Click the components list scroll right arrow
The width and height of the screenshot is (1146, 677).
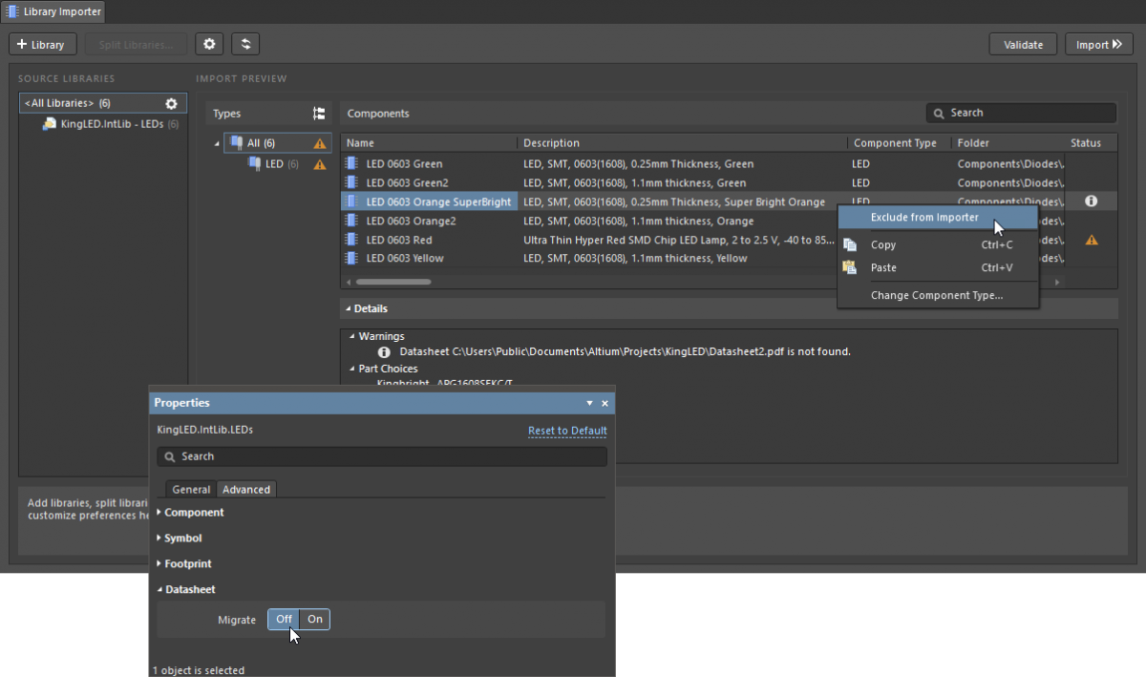coord(1057,282)
